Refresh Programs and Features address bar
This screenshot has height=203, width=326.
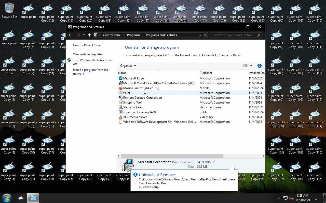tap(205, 35)
